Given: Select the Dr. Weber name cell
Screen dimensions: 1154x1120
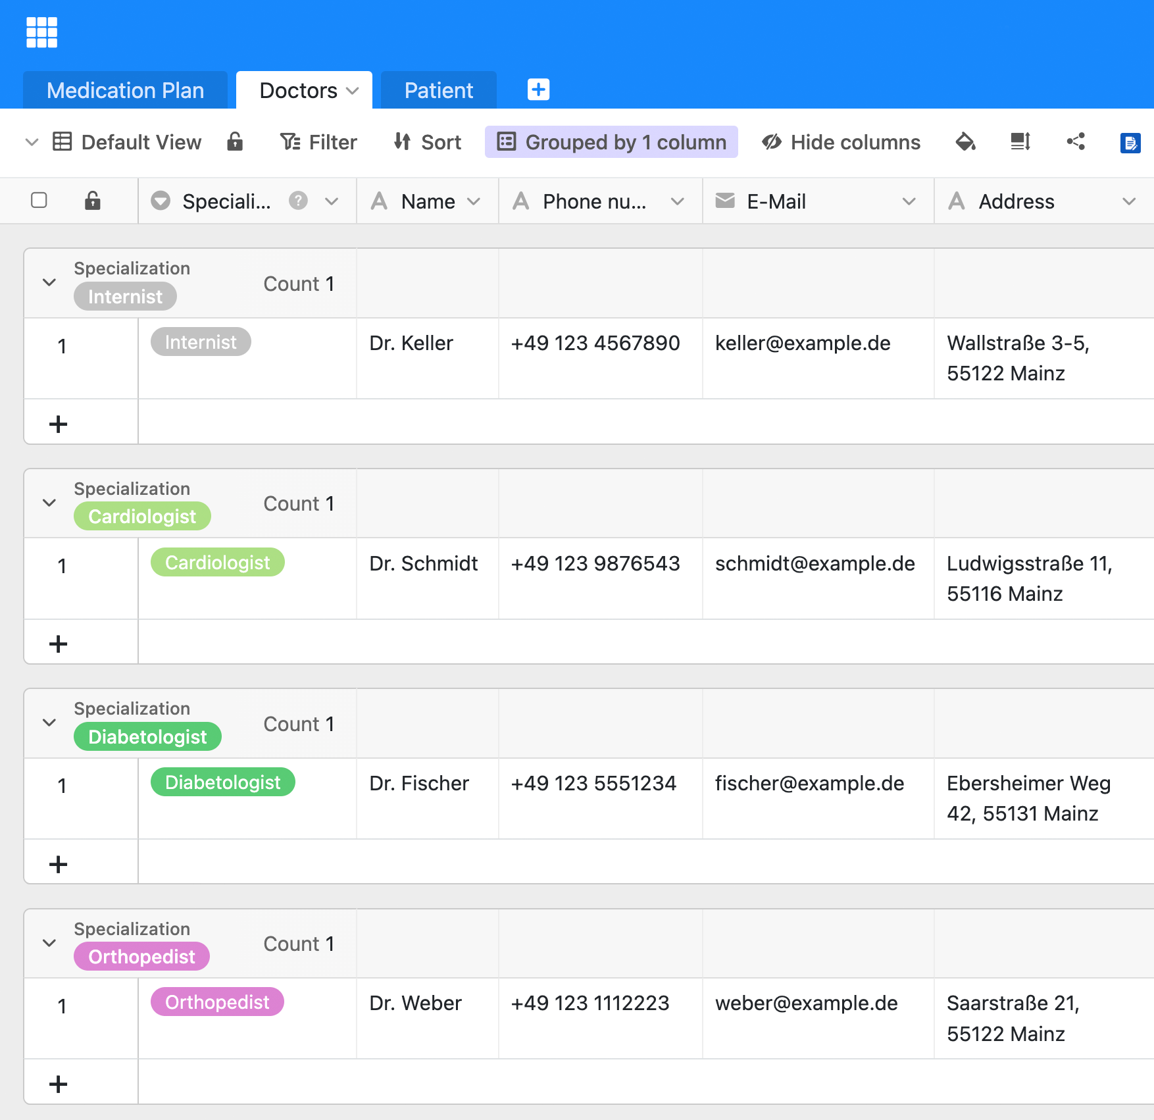Looking at the screenshot, I should [x=428, y=1019].
